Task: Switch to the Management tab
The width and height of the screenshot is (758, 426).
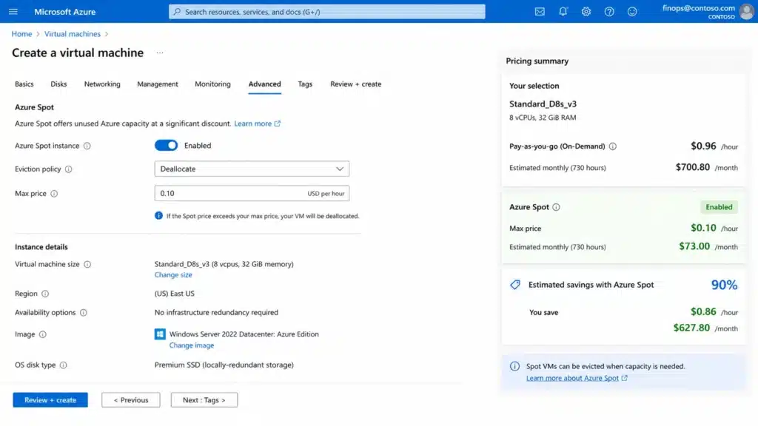Action: click(x=158, y=84)
